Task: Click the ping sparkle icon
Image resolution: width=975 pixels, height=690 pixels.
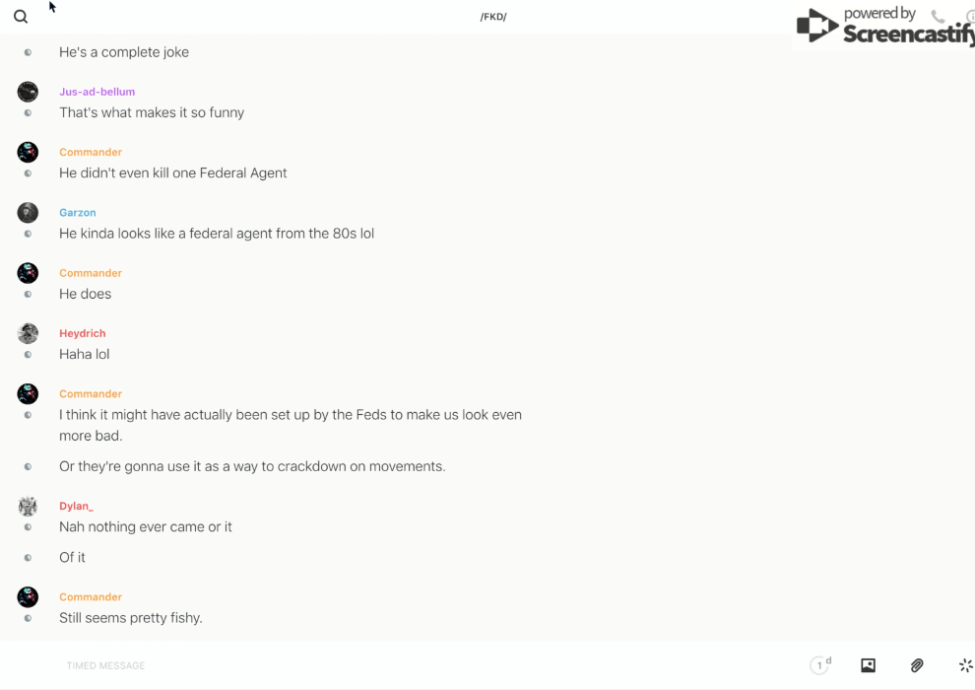Action: click(966, 665)
